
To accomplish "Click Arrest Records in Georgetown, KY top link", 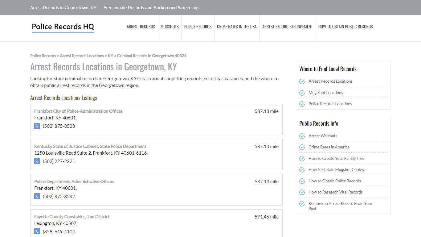I will point(63,8).
